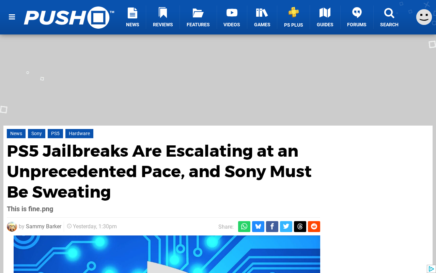Select the Sony category tag
Image resolution: width=436 pixels, height=273 pixels.
pos(36,133)
